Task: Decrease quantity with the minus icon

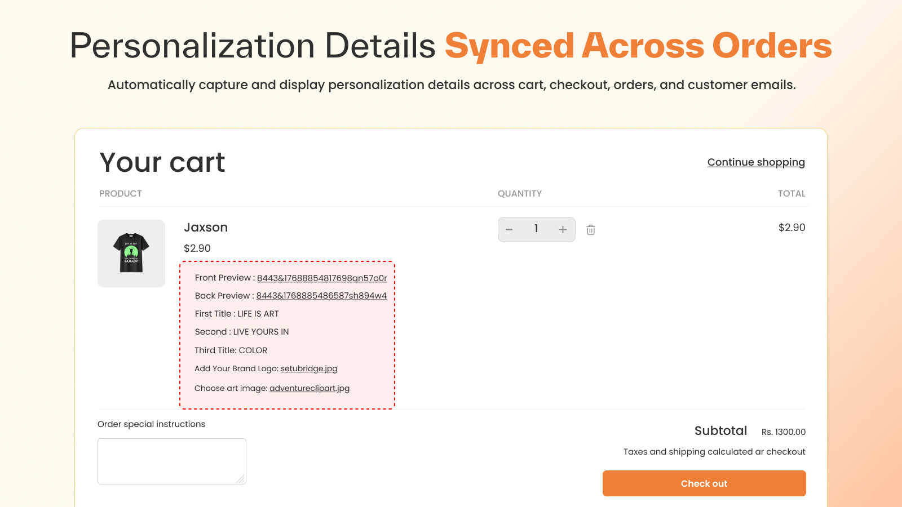Action: pos(509,229)
